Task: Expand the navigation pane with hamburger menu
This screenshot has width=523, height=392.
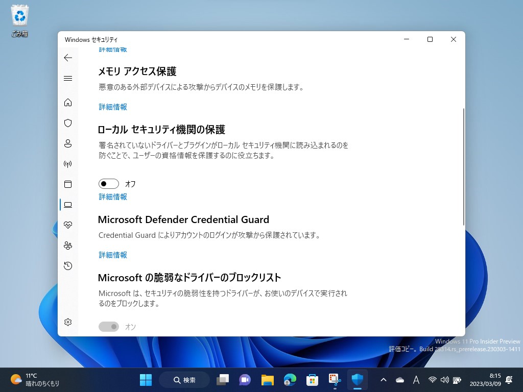Action: [68, 78]
